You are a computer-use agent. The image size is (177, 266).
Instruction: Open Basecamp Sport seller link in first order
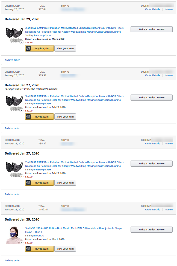tap(42, 35)
